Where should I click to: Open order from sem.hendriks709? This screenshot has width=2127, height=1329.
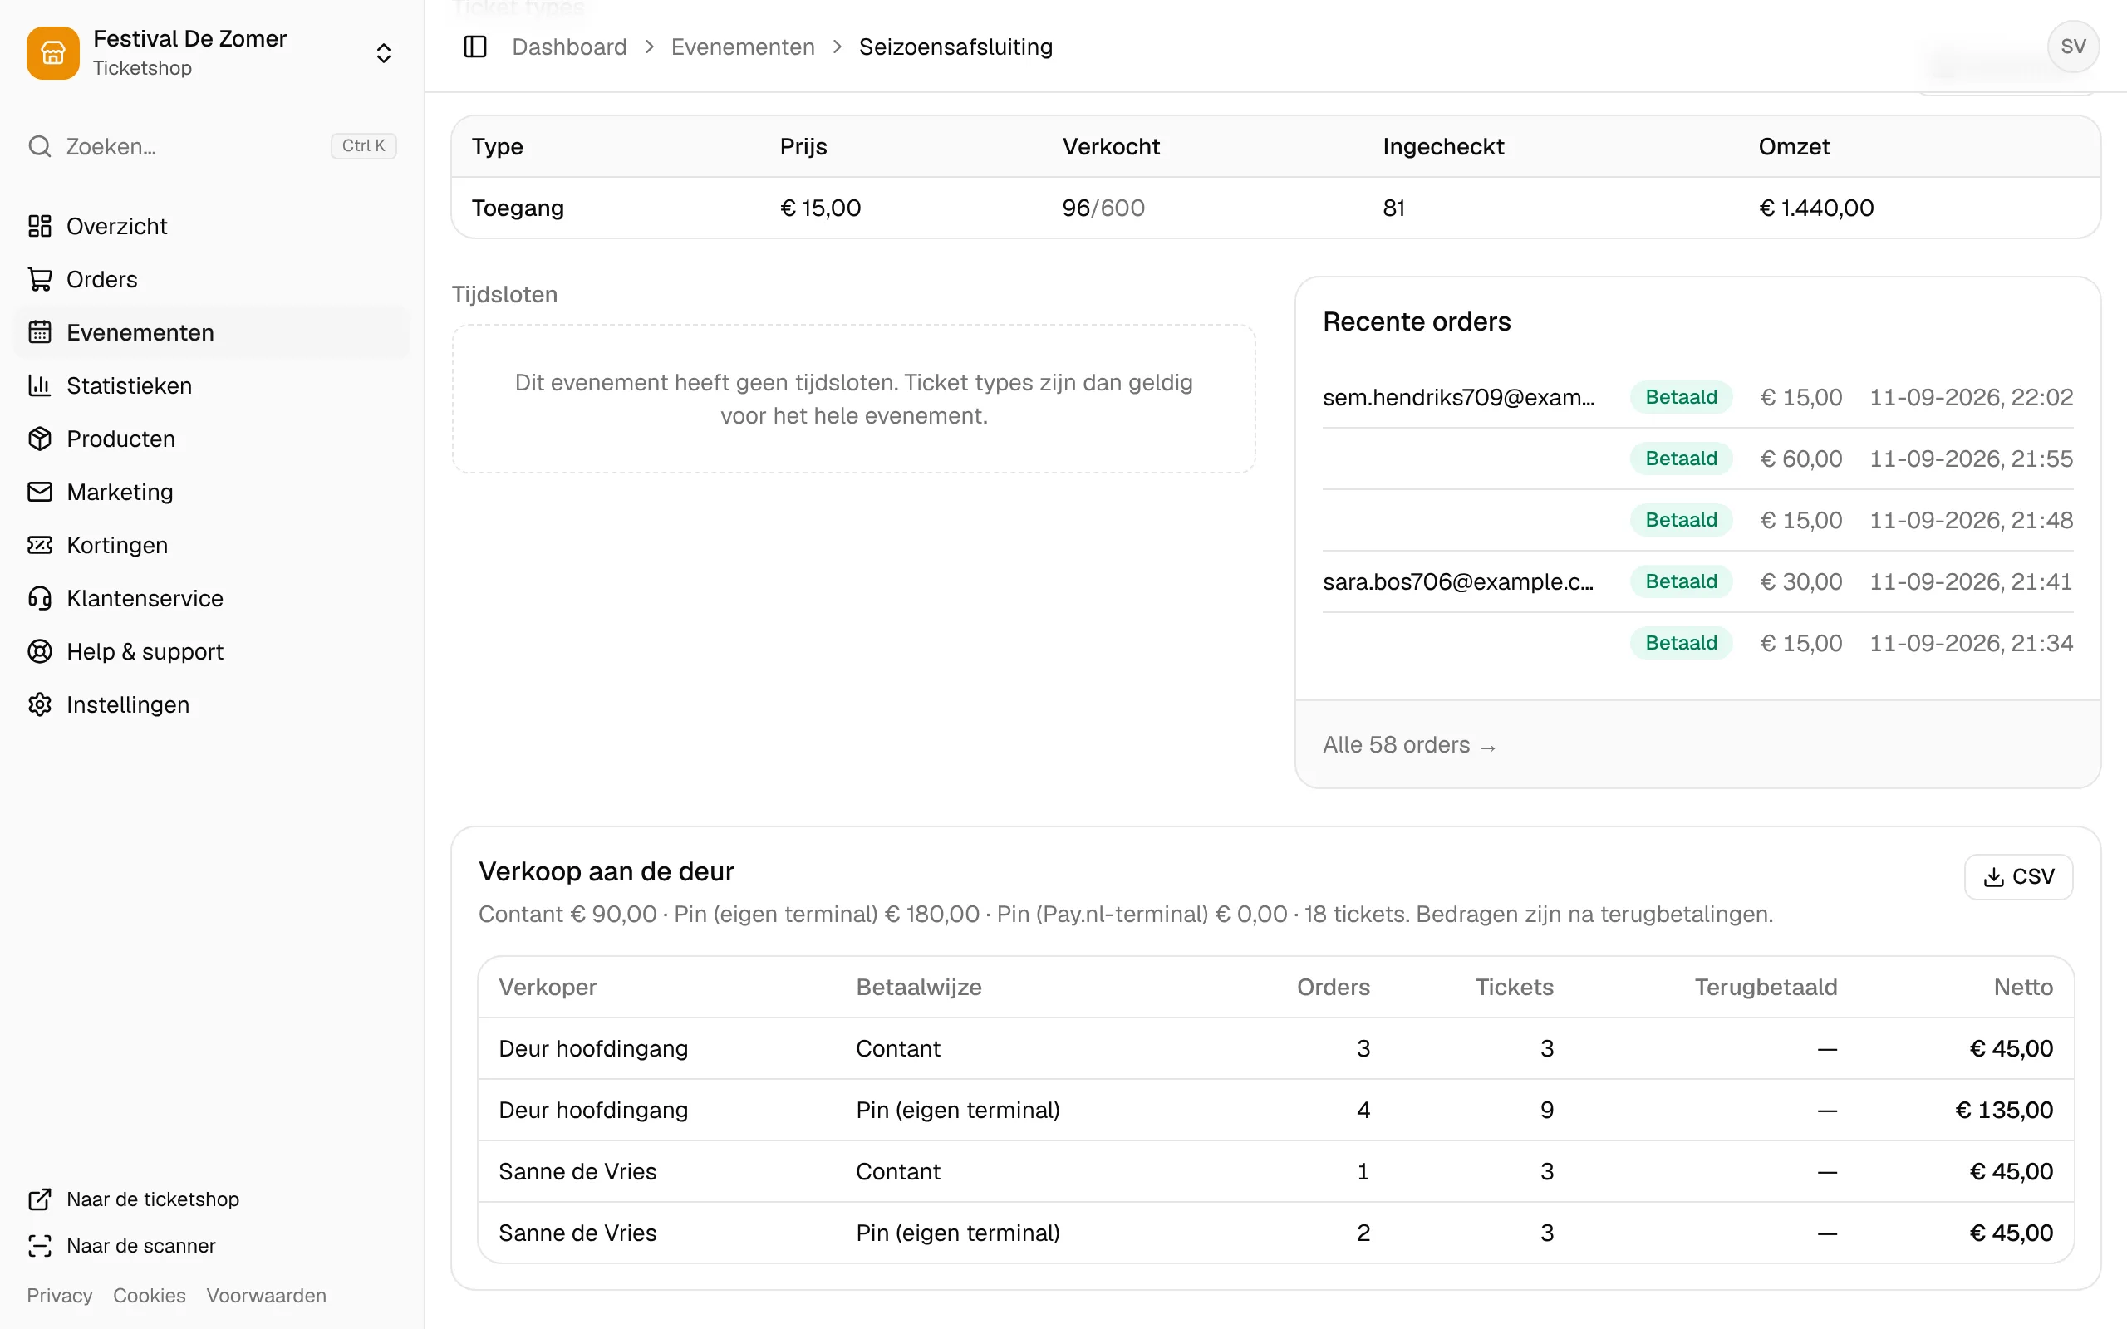coord(1698,397)
